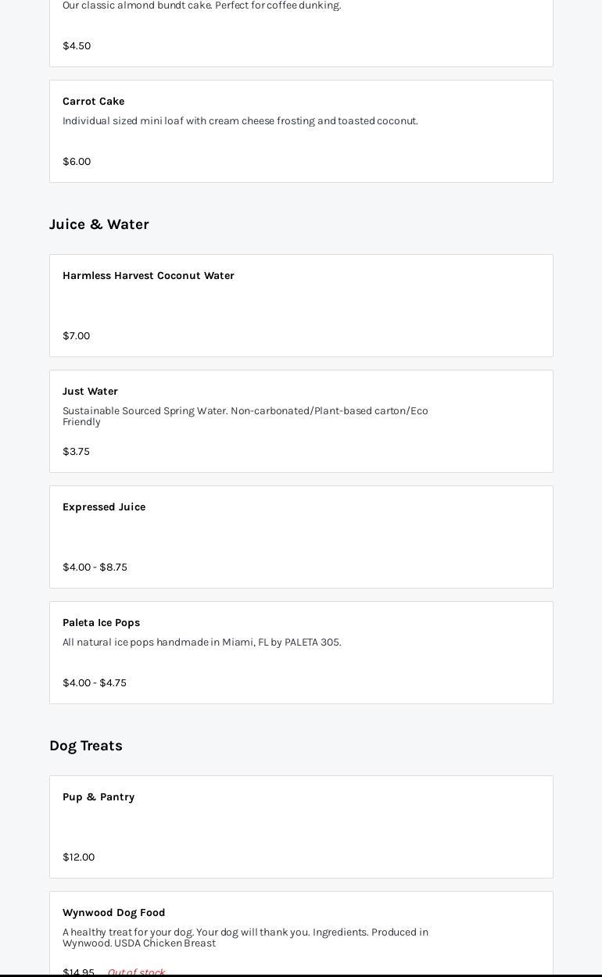Click the $4.50 almond bundt cake price
This screenshot has width=602, height=977.
[x=77, y=46]
